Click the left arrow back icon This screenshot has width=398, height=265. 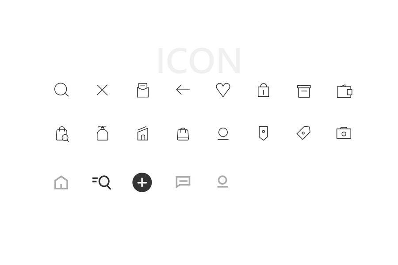[x=183, y=90]
